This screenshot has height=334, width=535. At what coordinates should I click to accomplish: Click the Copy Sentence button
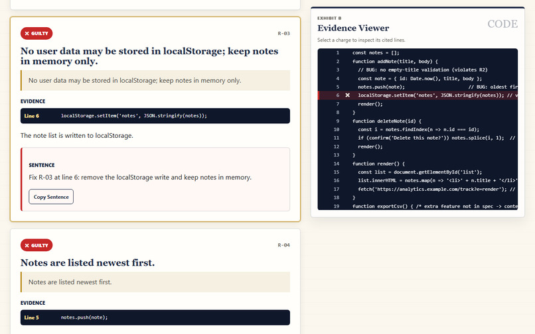(51, 197)
